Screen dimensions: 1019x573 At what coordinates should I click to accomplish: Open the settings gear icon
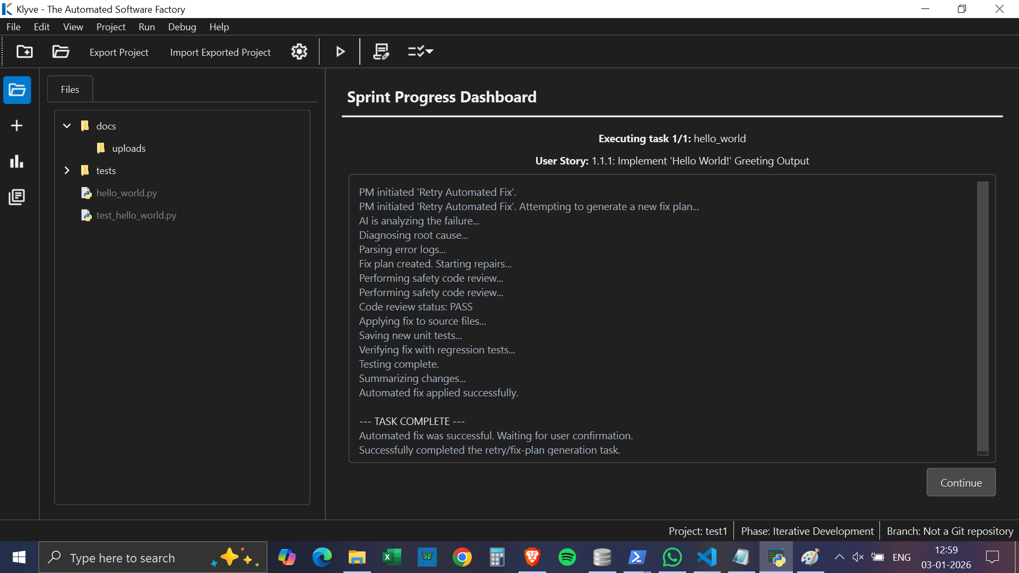(299, 51)
